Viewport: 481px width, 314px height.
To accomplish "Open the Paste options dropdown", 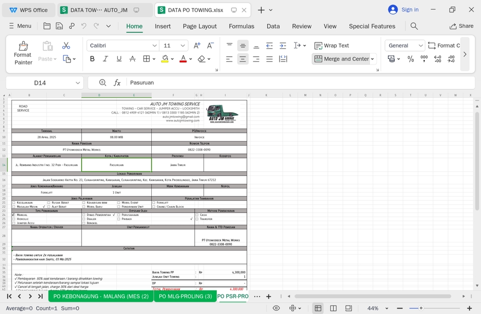I will click(55, 59).
